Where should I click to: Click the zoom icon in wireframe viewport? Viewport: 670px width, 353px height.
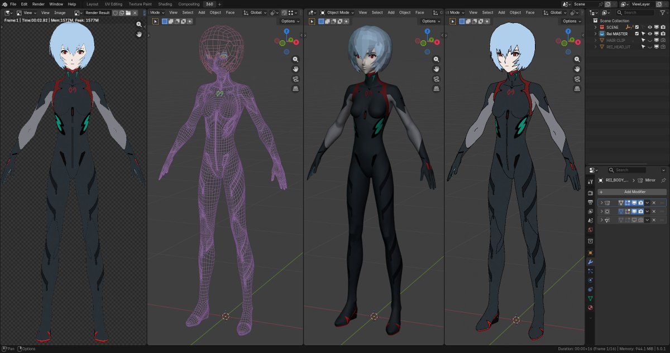tap(295, 59)
